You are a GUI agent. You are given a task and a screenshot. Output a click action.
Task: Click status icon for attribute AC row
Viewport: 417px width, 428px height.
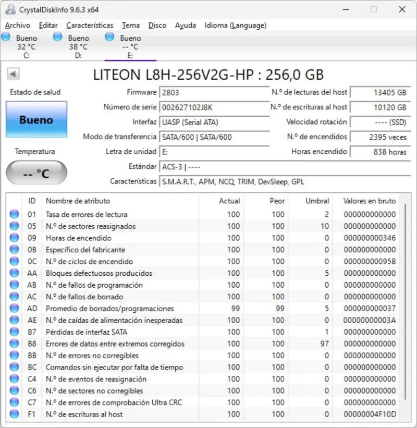tap(14, 297)
